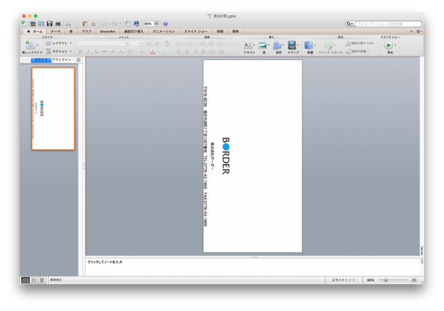Open the アニメーション ribbon tab
Viewport: 444px width, 311px height.
pyautogui.click(x=164, y=32)
